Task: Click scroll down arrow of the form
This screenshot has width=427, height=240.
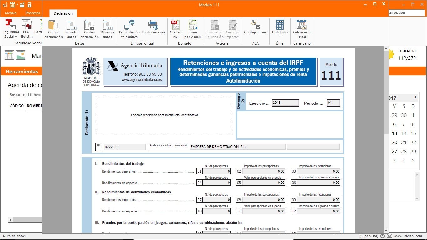Action: tap(386, 230)
